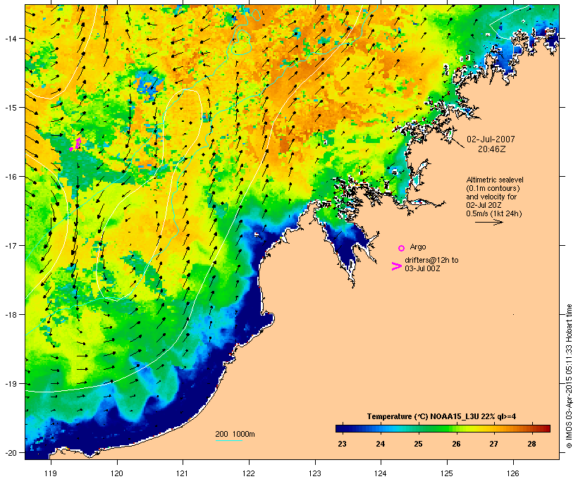Click the longitude axis label 124
The image size is (578, 479).
point(381,473)
